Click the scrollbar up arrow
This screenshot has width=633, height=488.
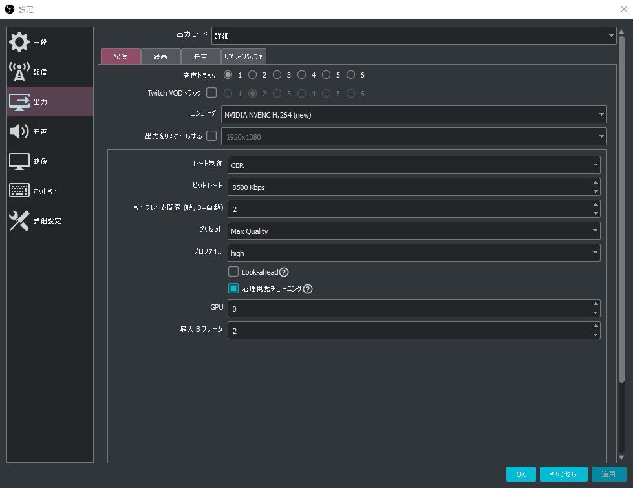tap(621, 32)
